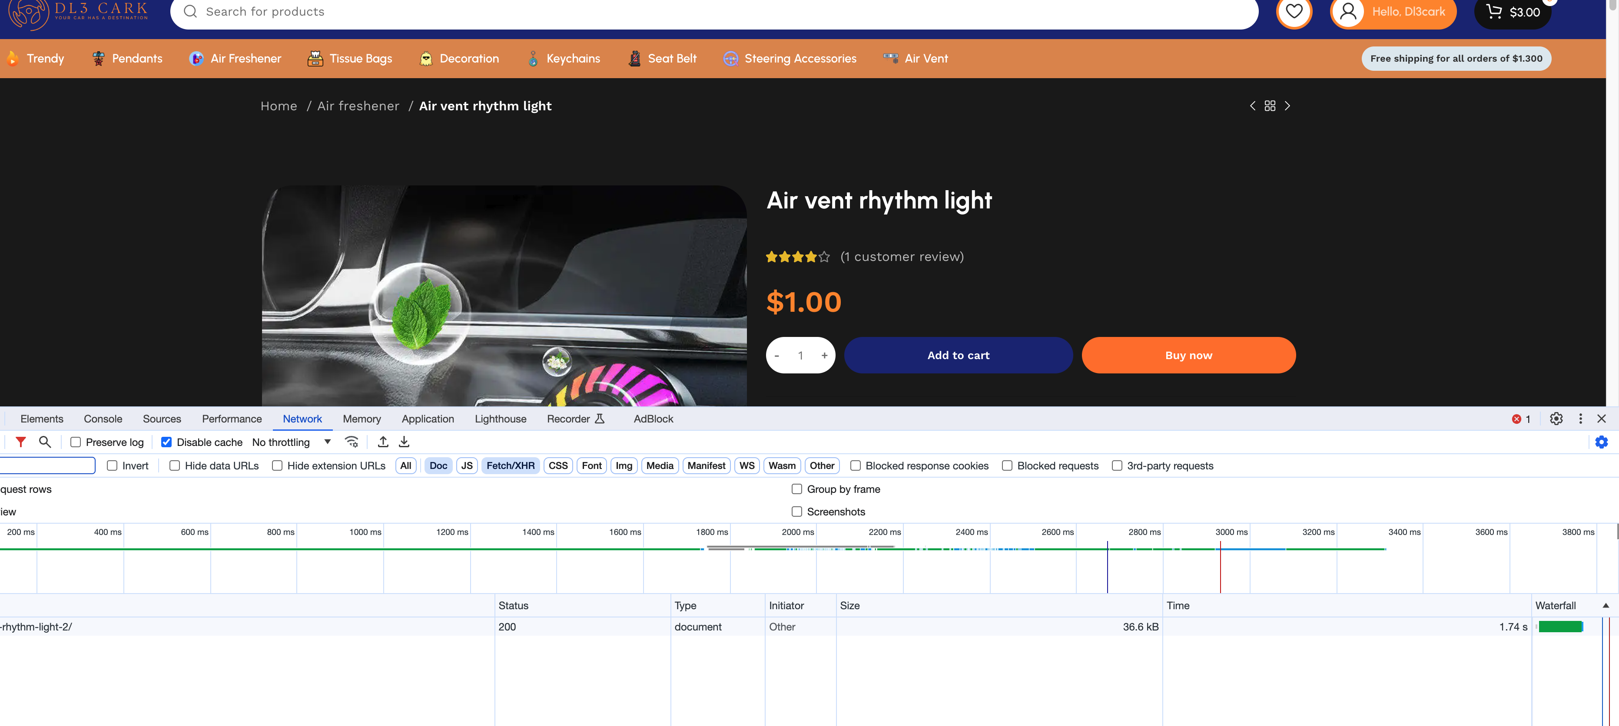Open DevTools three-dot customize menu

tap(1580, 419)
